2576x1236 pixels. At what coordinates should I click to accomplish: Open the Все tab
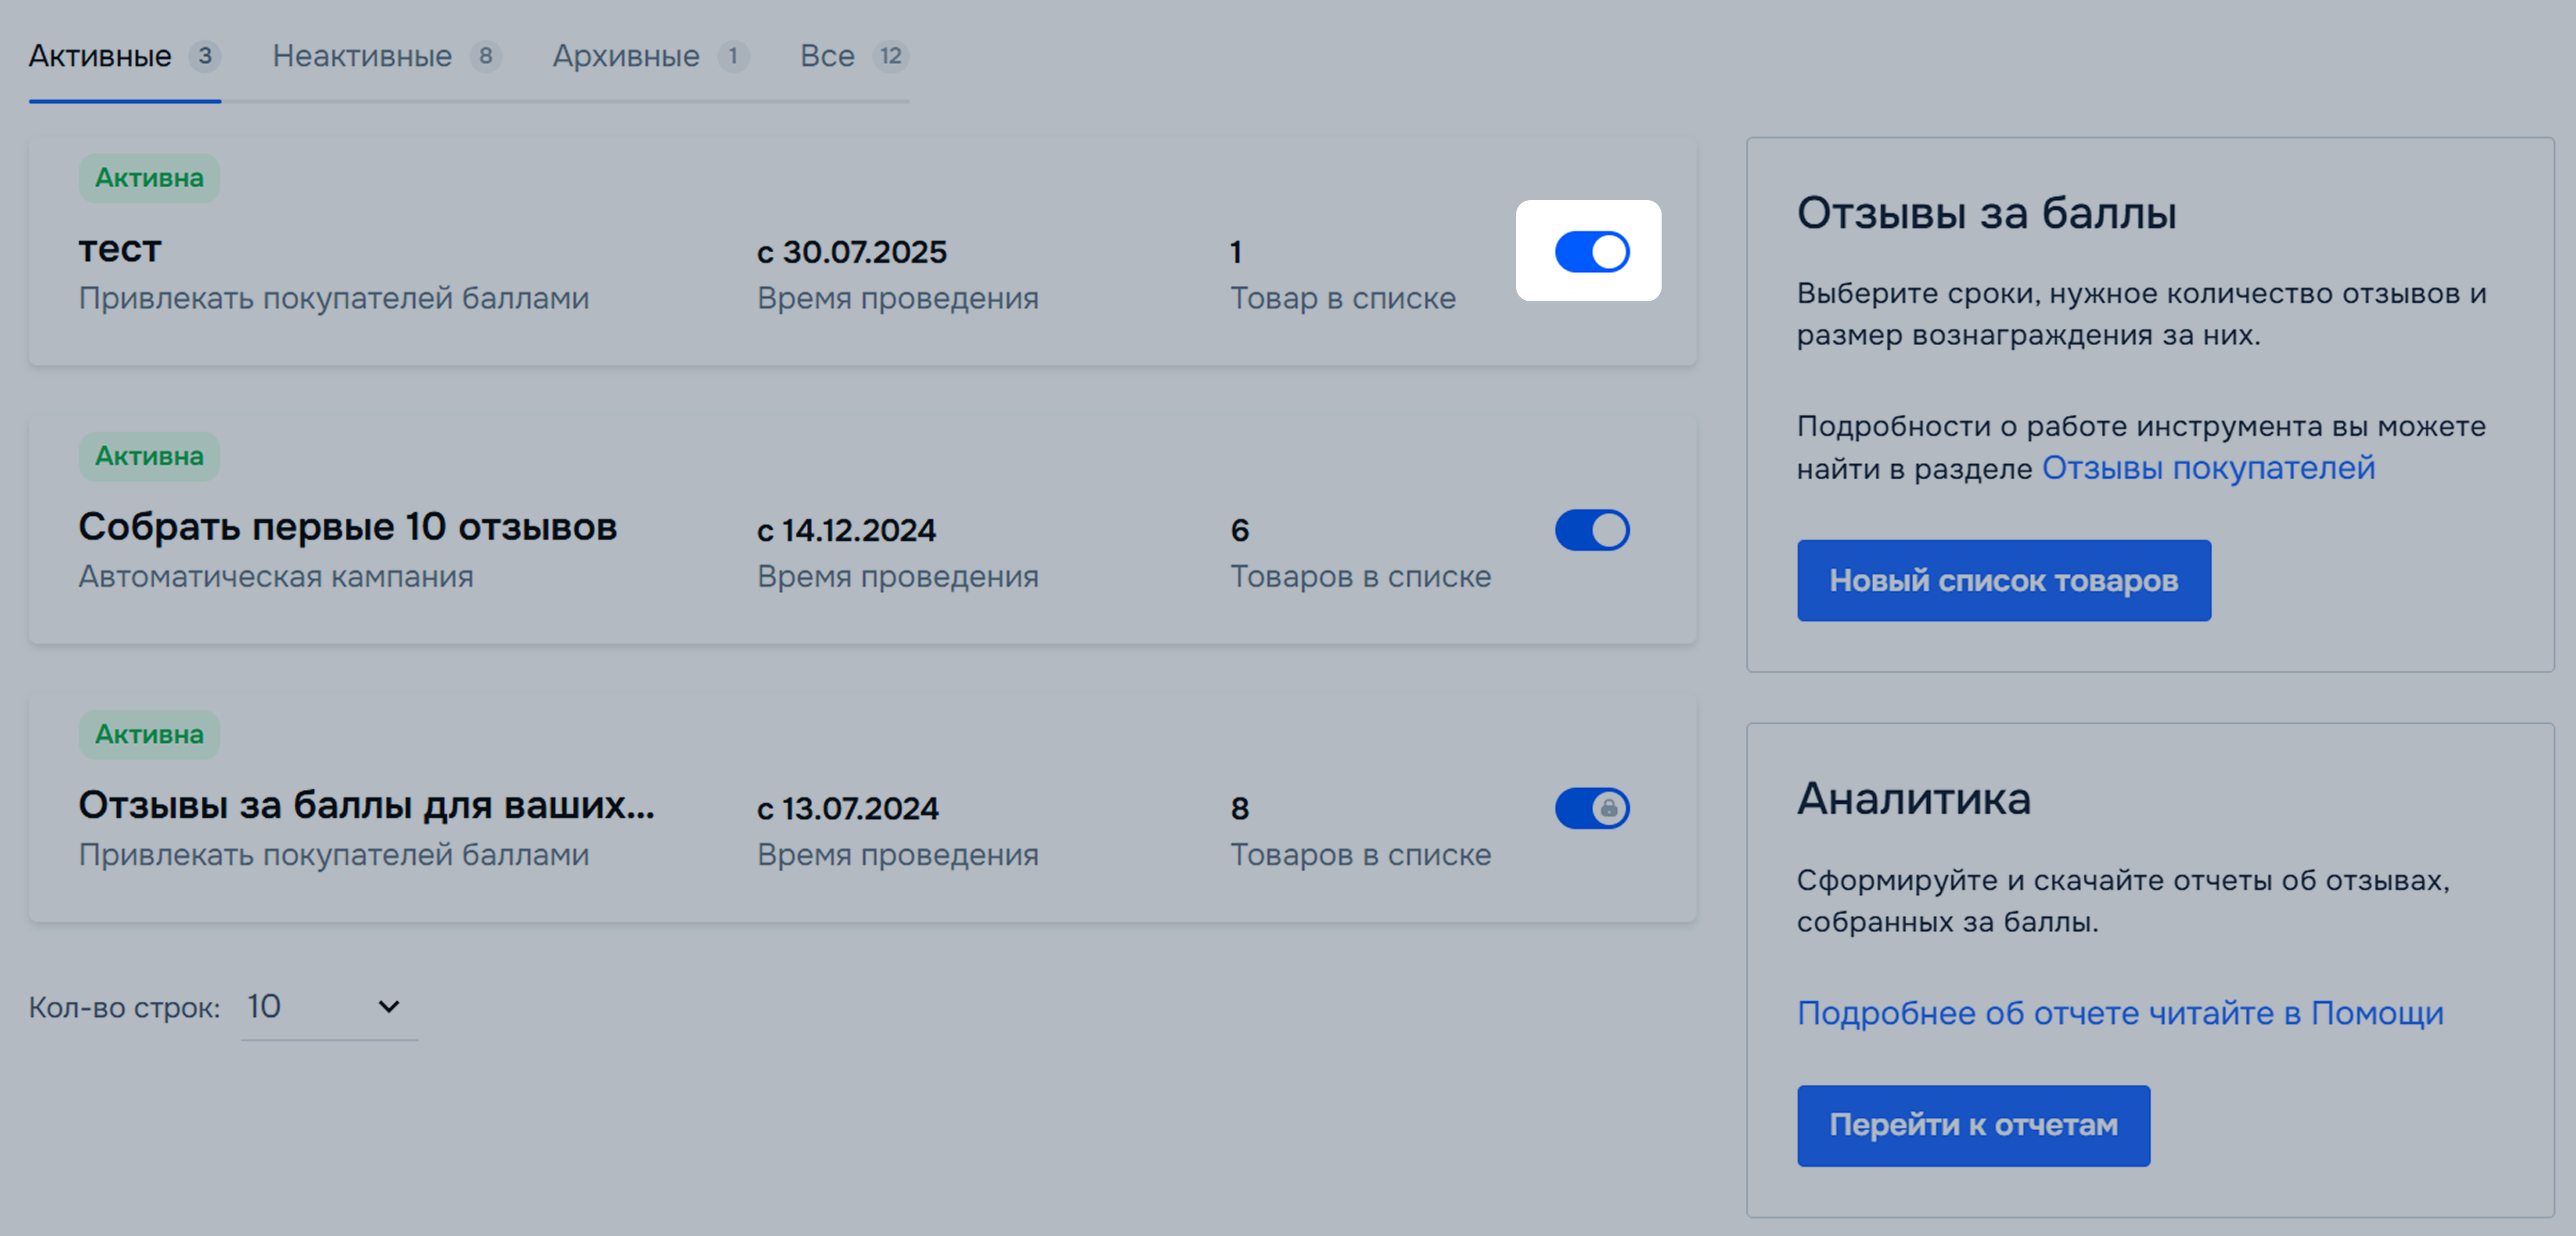[827, 56]
